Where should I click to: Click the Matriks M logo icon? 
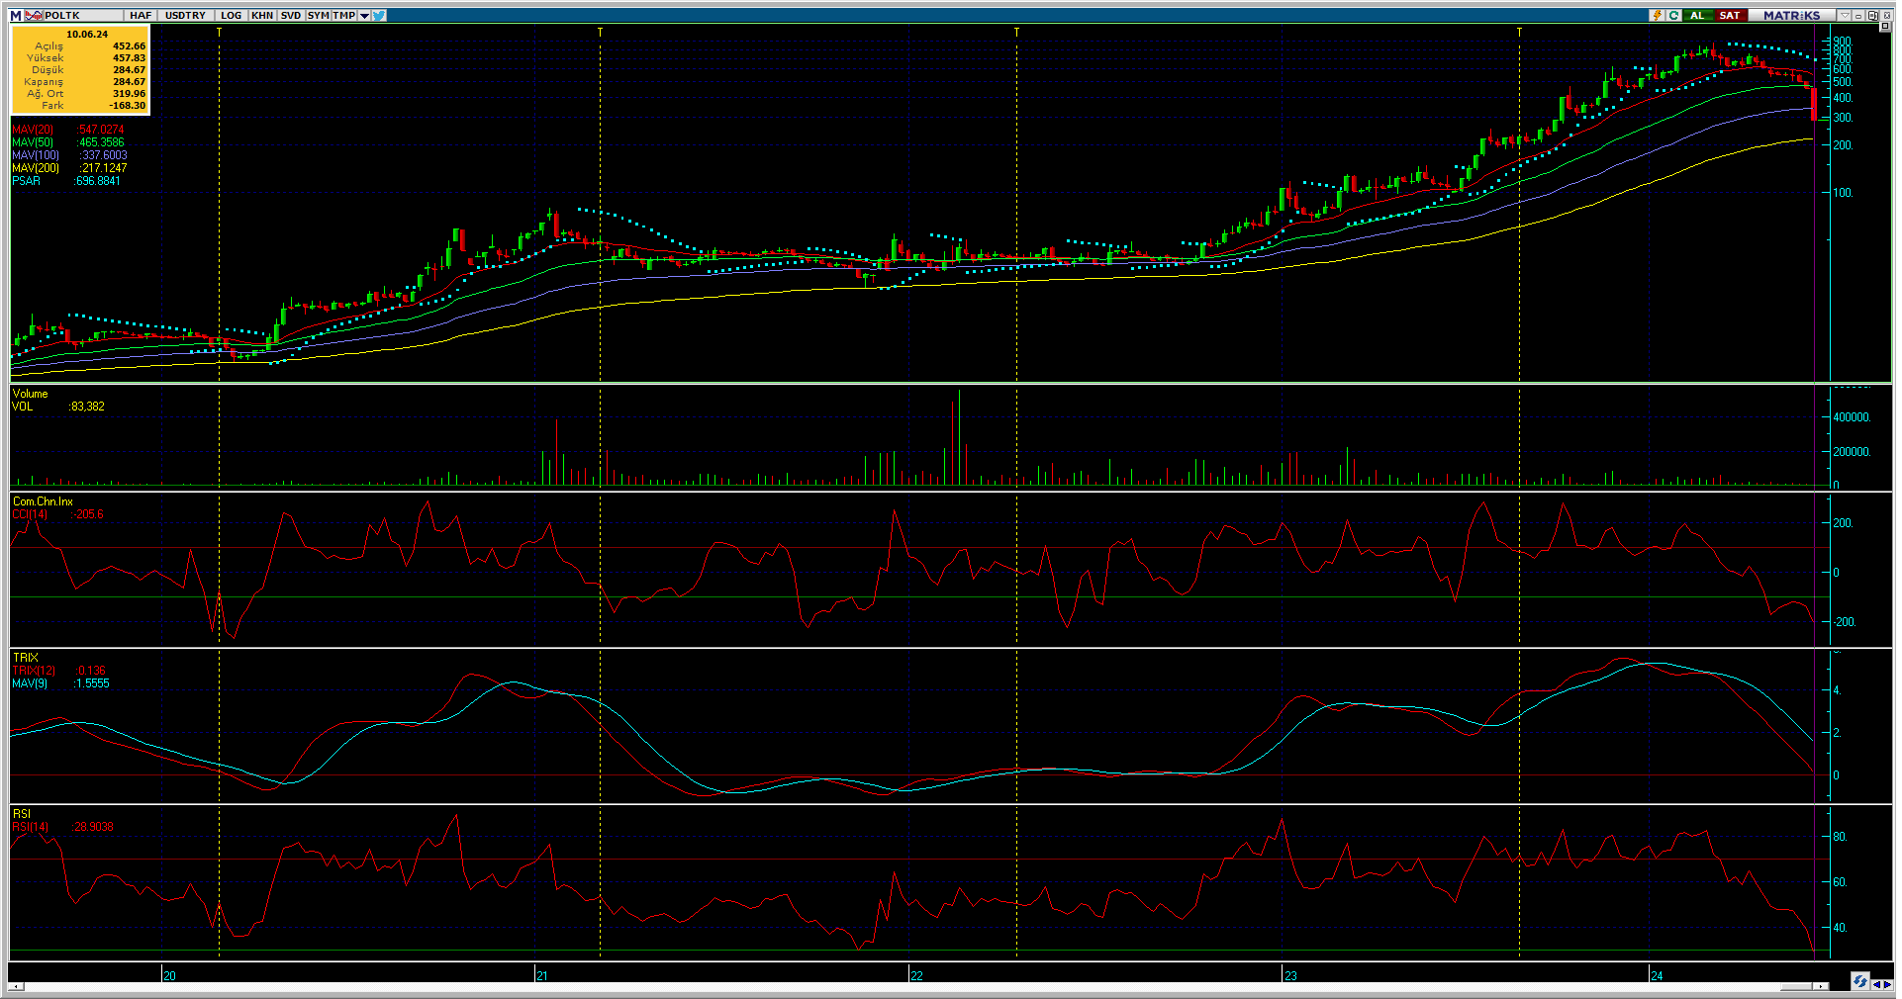click(16, 16)
